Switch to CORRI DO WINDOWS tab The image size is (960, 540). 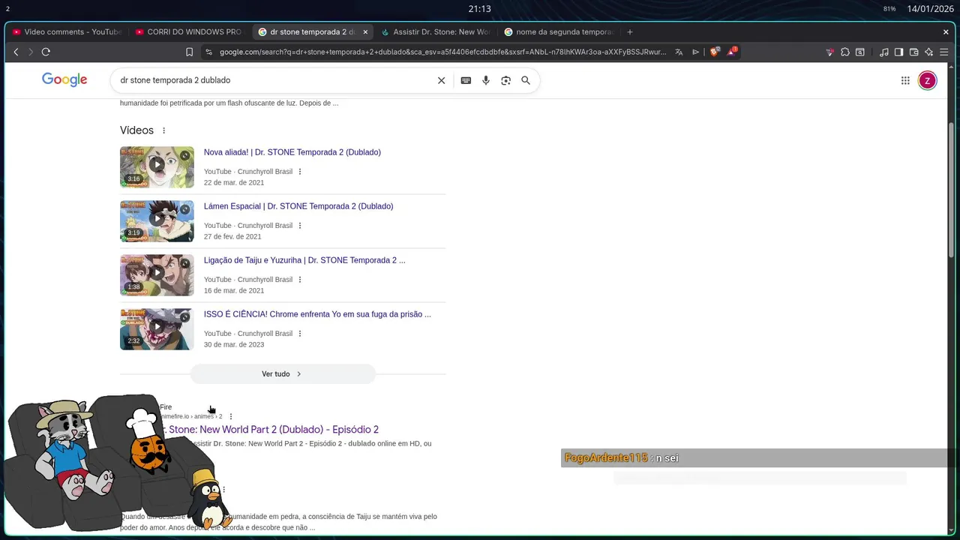coord(188,31)
